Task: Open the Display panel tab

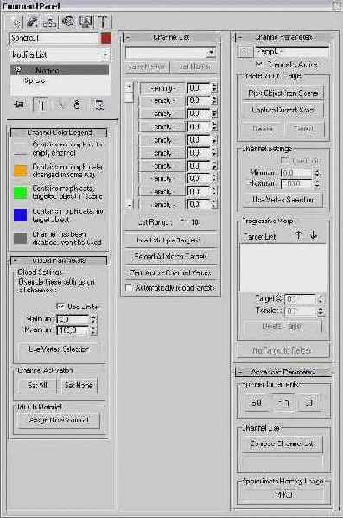Action: click(86, 22)
